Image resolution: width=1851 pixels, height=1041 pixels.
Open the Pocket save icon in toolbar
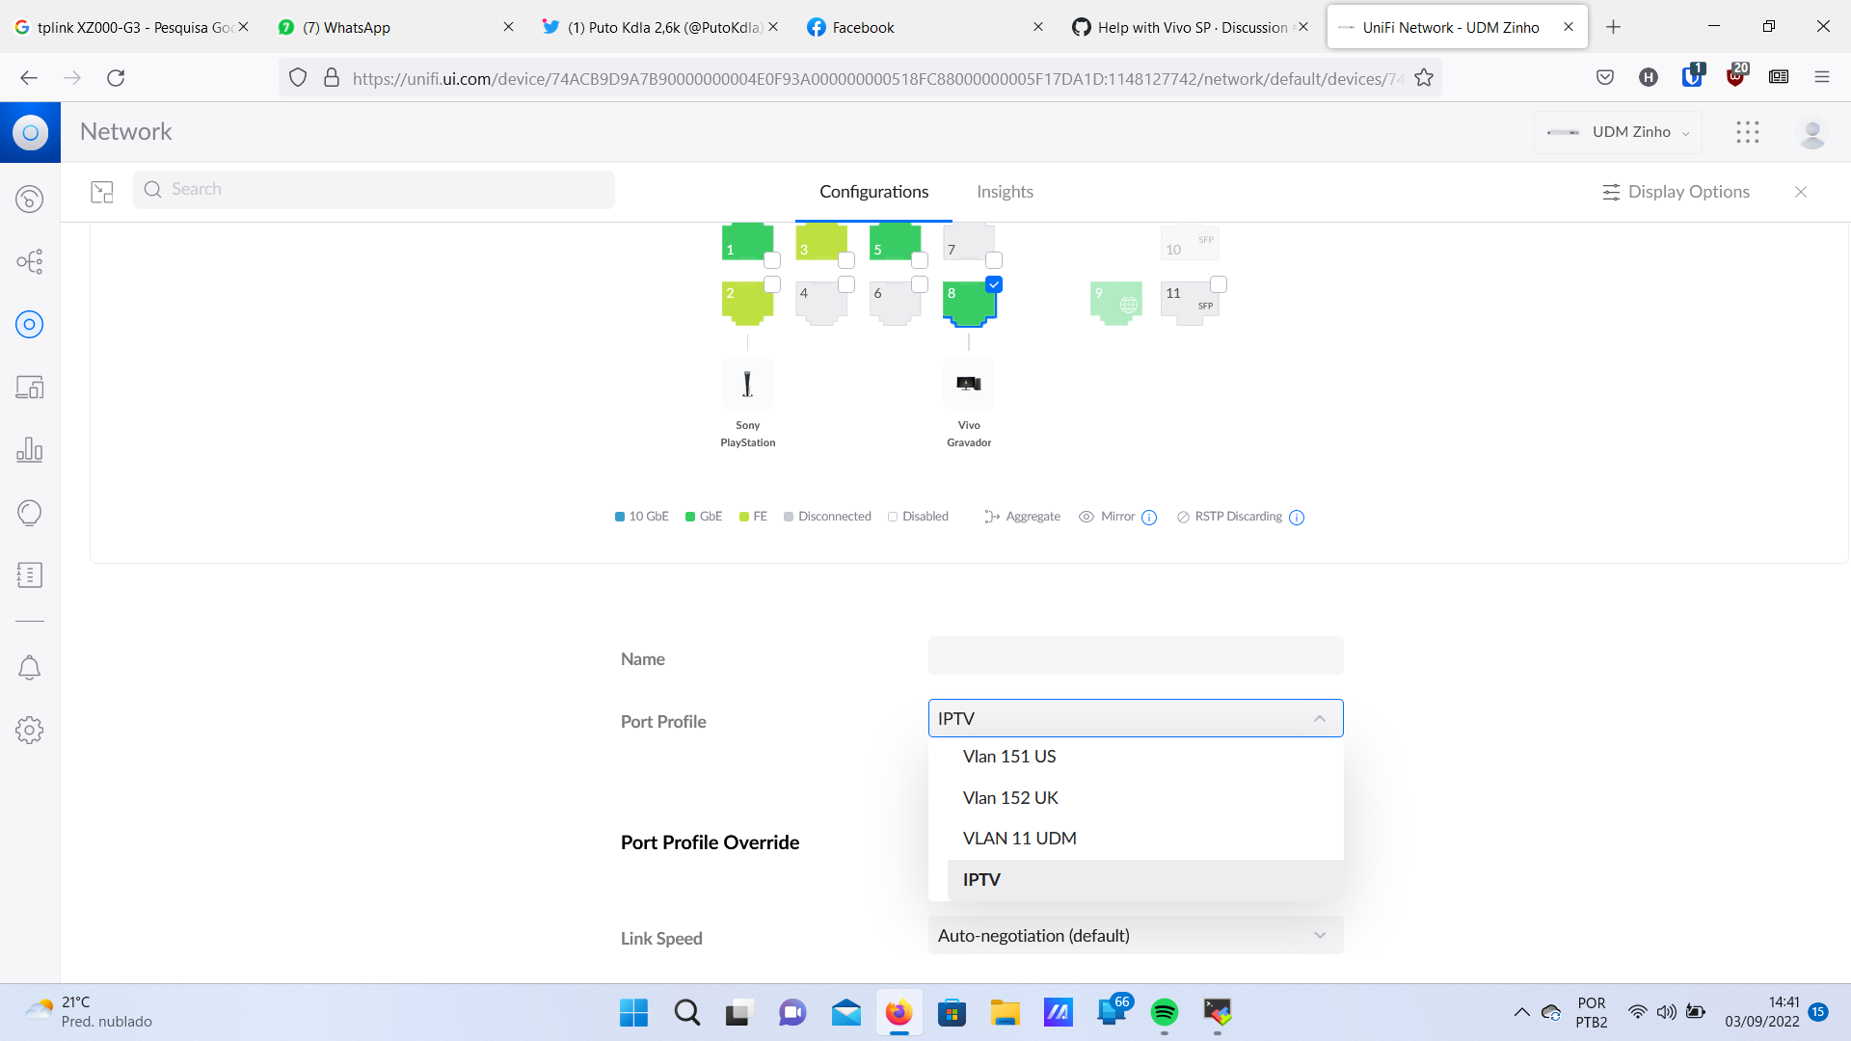pyautogui.click(x=1605, y=78)
